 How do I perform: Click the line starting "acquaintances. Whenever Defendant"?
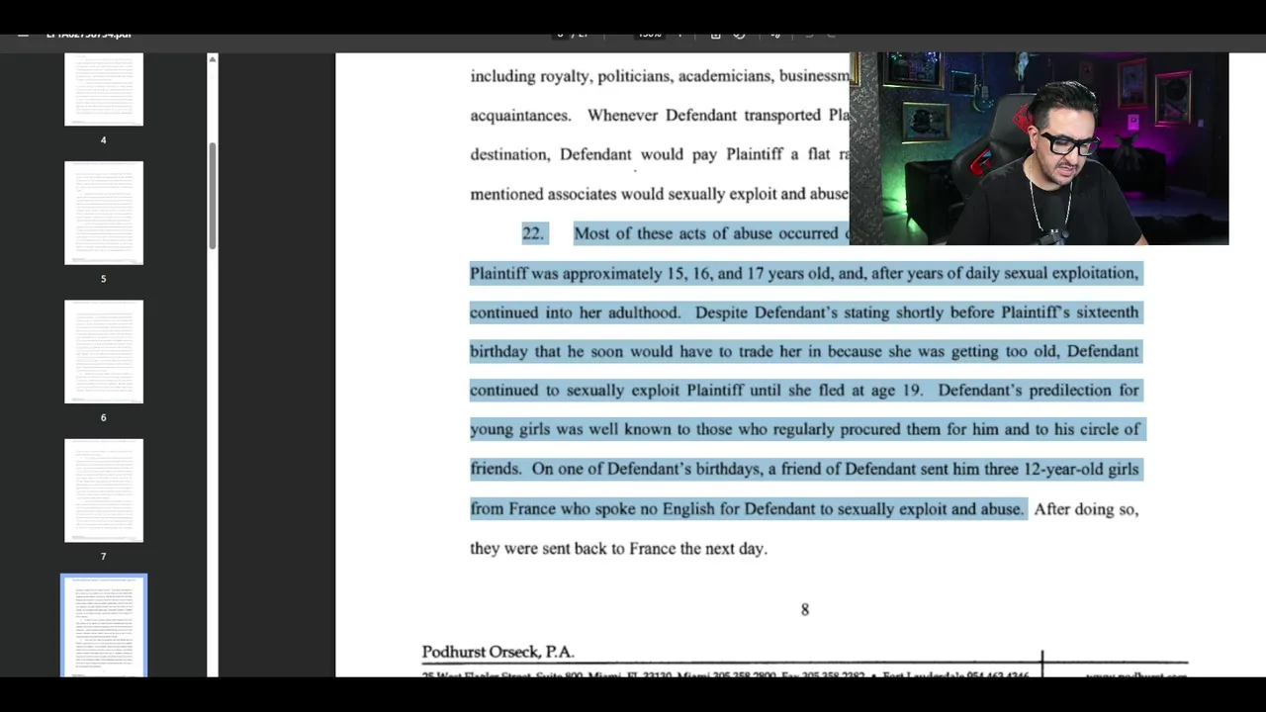tap(660, 116)
